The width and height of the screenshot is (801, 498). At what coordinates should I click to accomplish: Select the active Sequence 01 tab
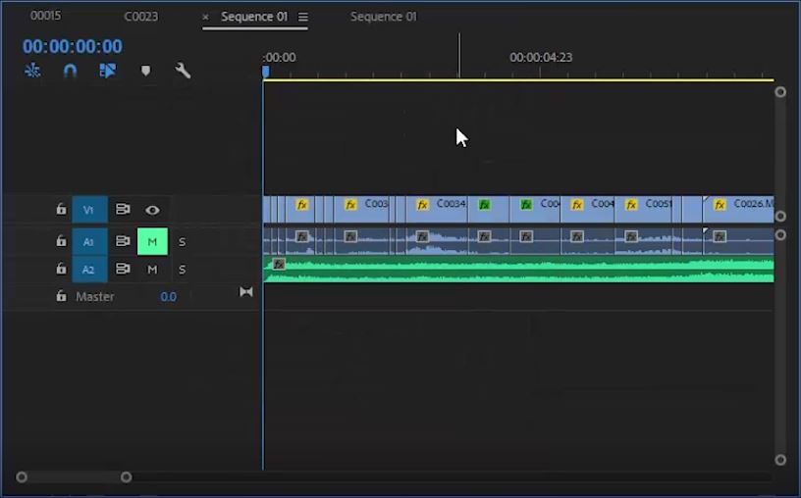pyautogui.click(x=254, y=17)
